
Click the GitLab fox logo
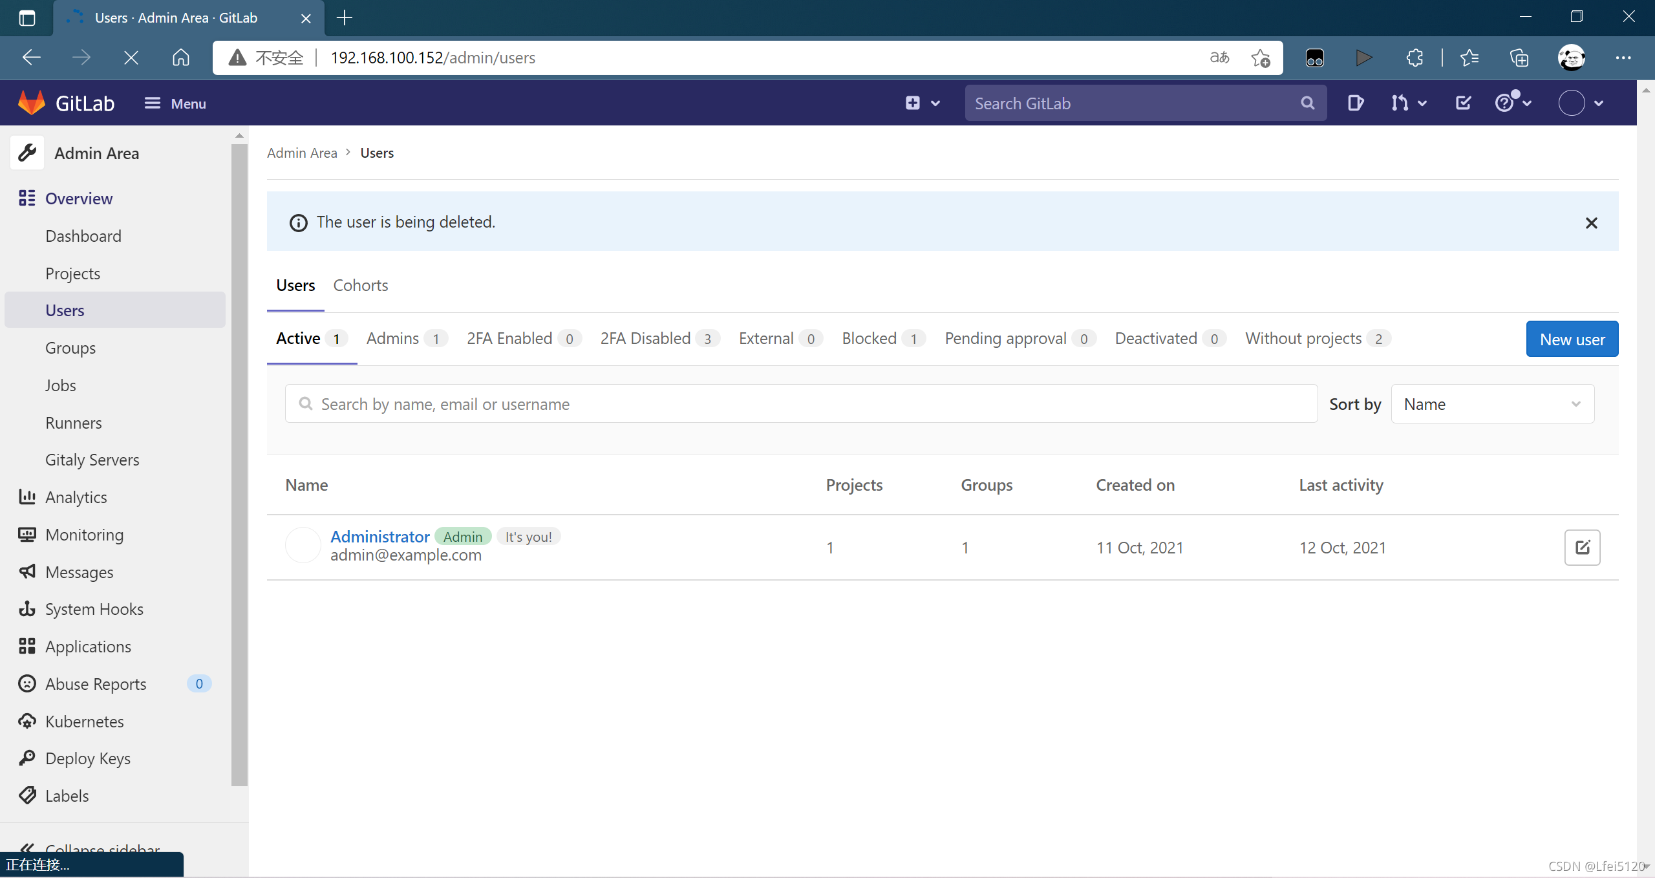tap(32, 103)
